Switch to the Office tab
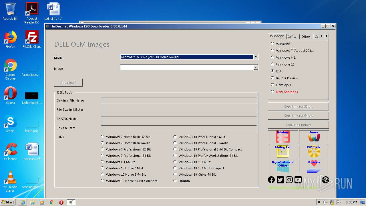Screen dimensions: 366x206 coord(292,37)
